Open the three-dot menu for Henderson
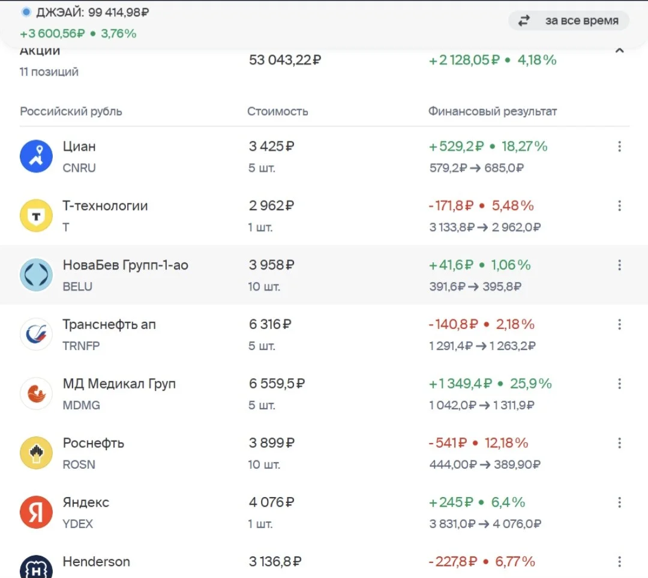Screen dimensions: 648x578 click(x=619, y=561)
